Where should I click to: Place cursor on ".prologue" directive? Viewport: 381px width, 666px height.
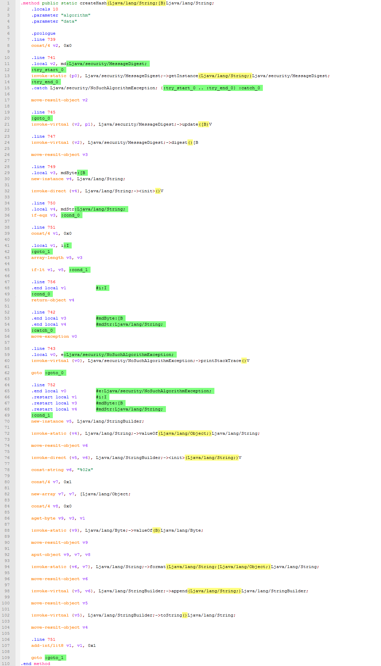click(43, 33)
